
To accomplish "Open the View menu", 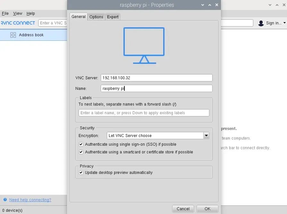I will coord(18,13).
